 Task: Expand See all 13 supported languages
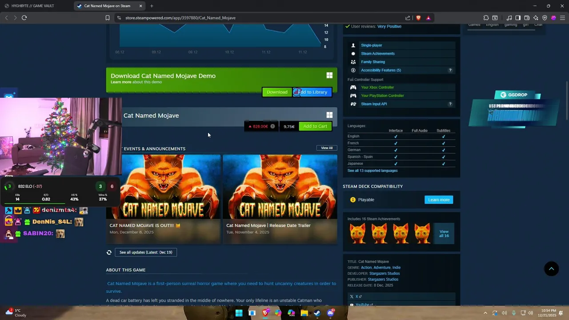[373, 171]
